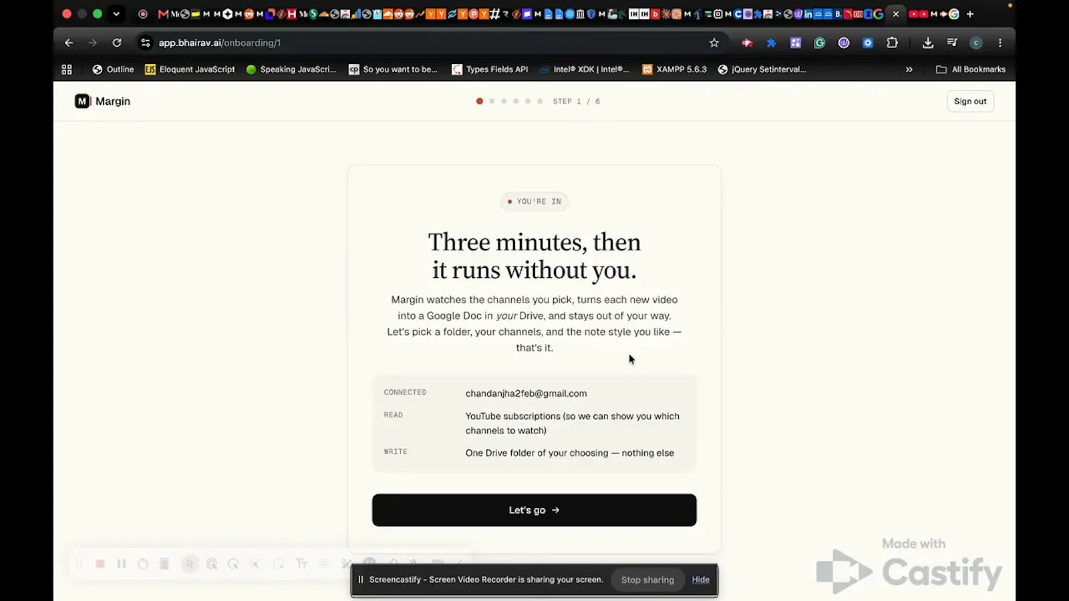Click the blue gear extension icon
Screen dimensions: 1069x601
point(868,43)
